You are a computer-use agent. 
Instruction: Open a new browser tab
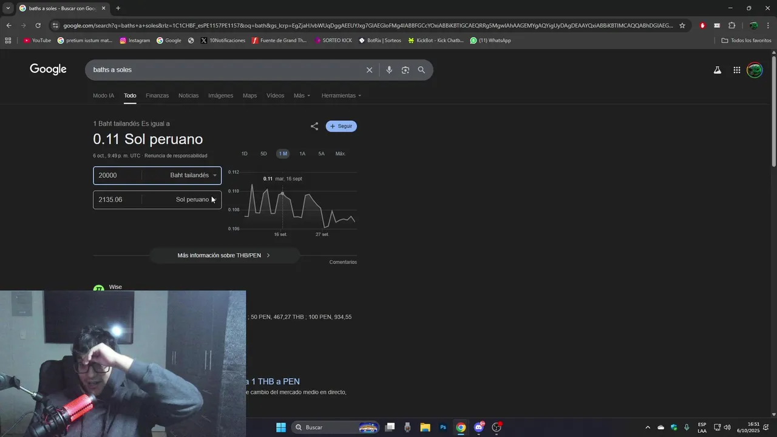(x=118, y=8)
